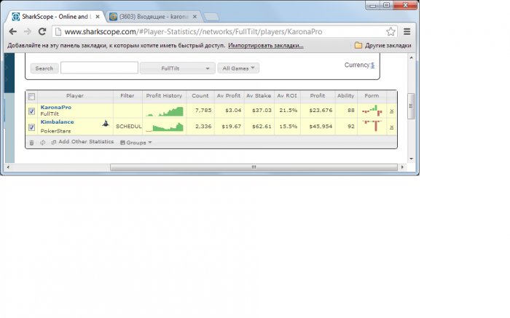Reload the SharkScope page
Image resolution: width=510 pixels, height=318 pixels.
42,31
